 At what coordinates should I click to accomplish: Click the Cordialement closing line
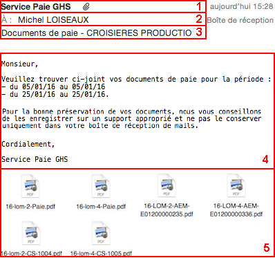pyautogui.click(x=28, y=144)
